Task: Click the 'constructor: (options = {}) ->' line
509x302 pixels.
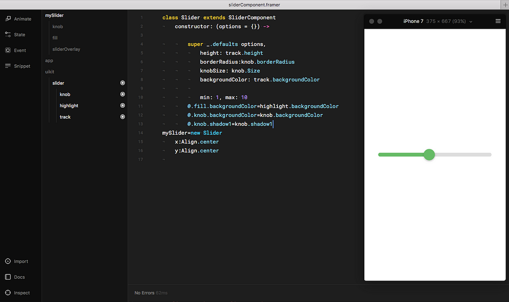Action: point(222,26)
